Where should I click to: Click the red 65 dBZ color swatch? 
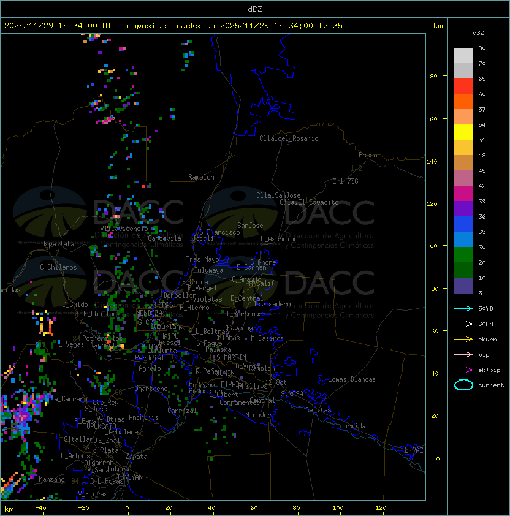point(463,86)
